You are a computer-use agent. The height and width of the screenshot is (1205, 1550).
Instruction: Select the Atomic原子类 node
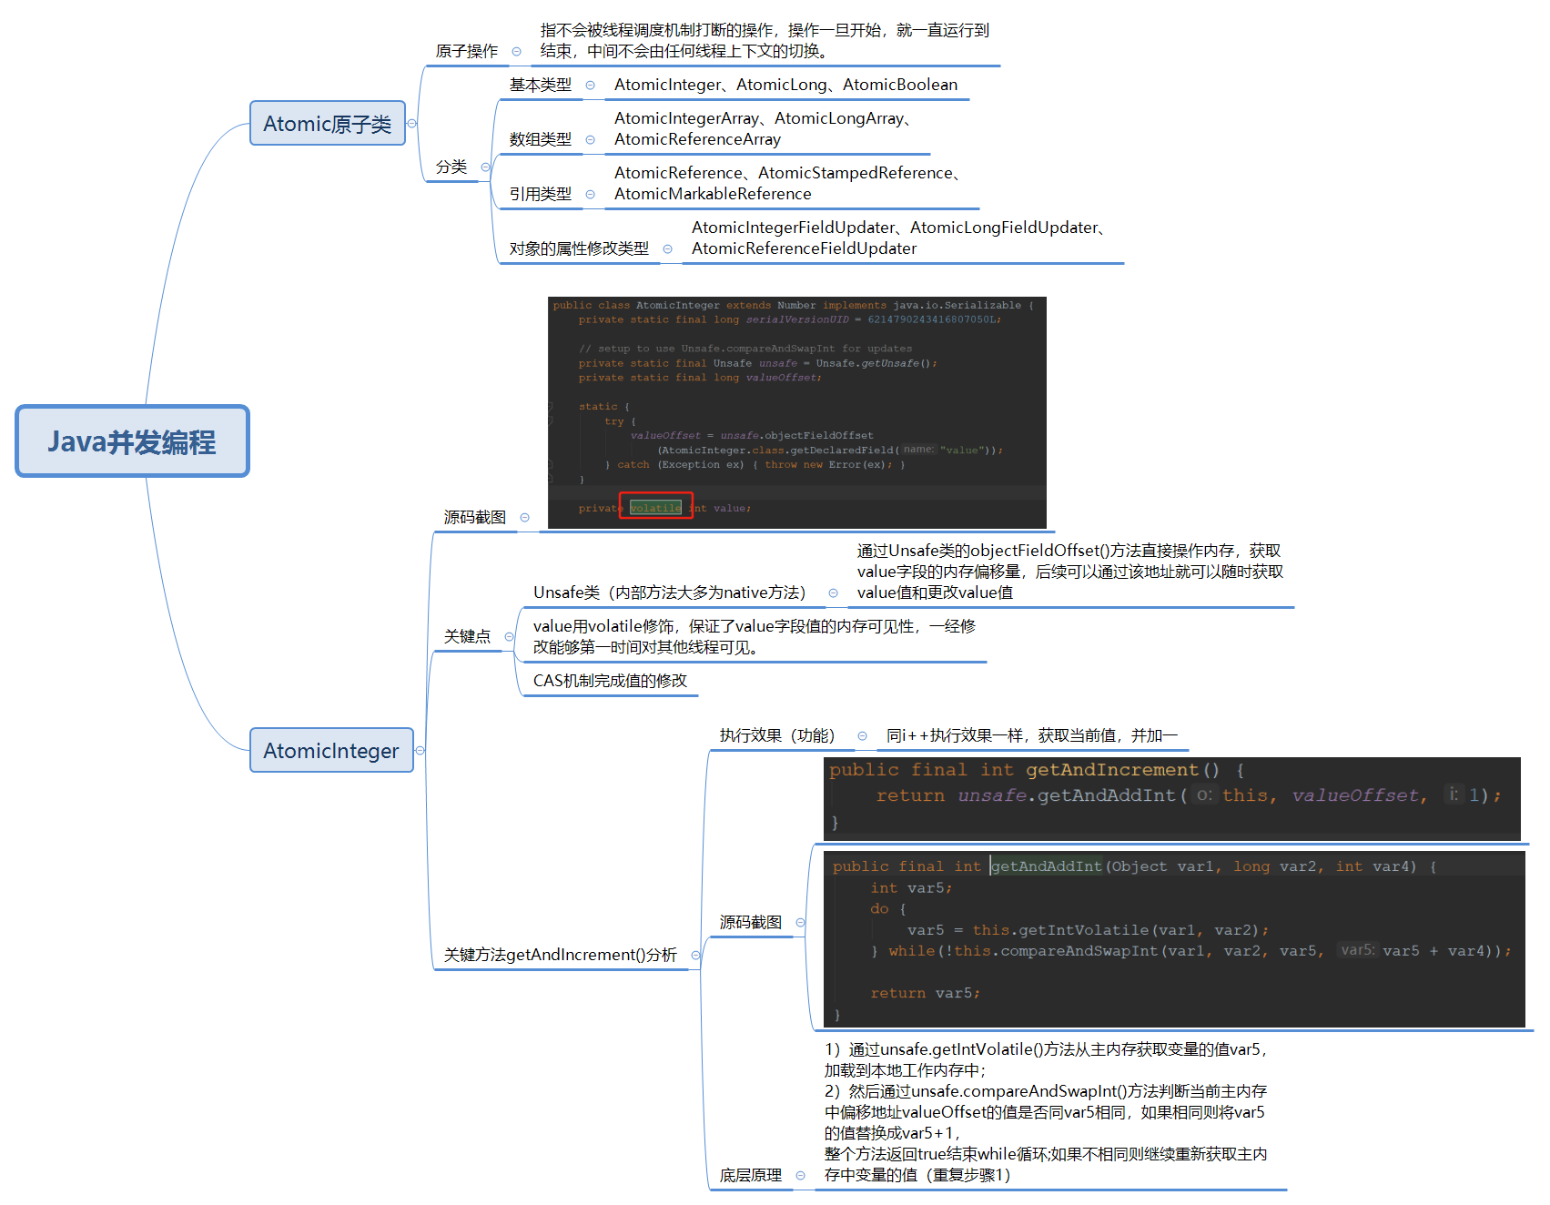328,124
